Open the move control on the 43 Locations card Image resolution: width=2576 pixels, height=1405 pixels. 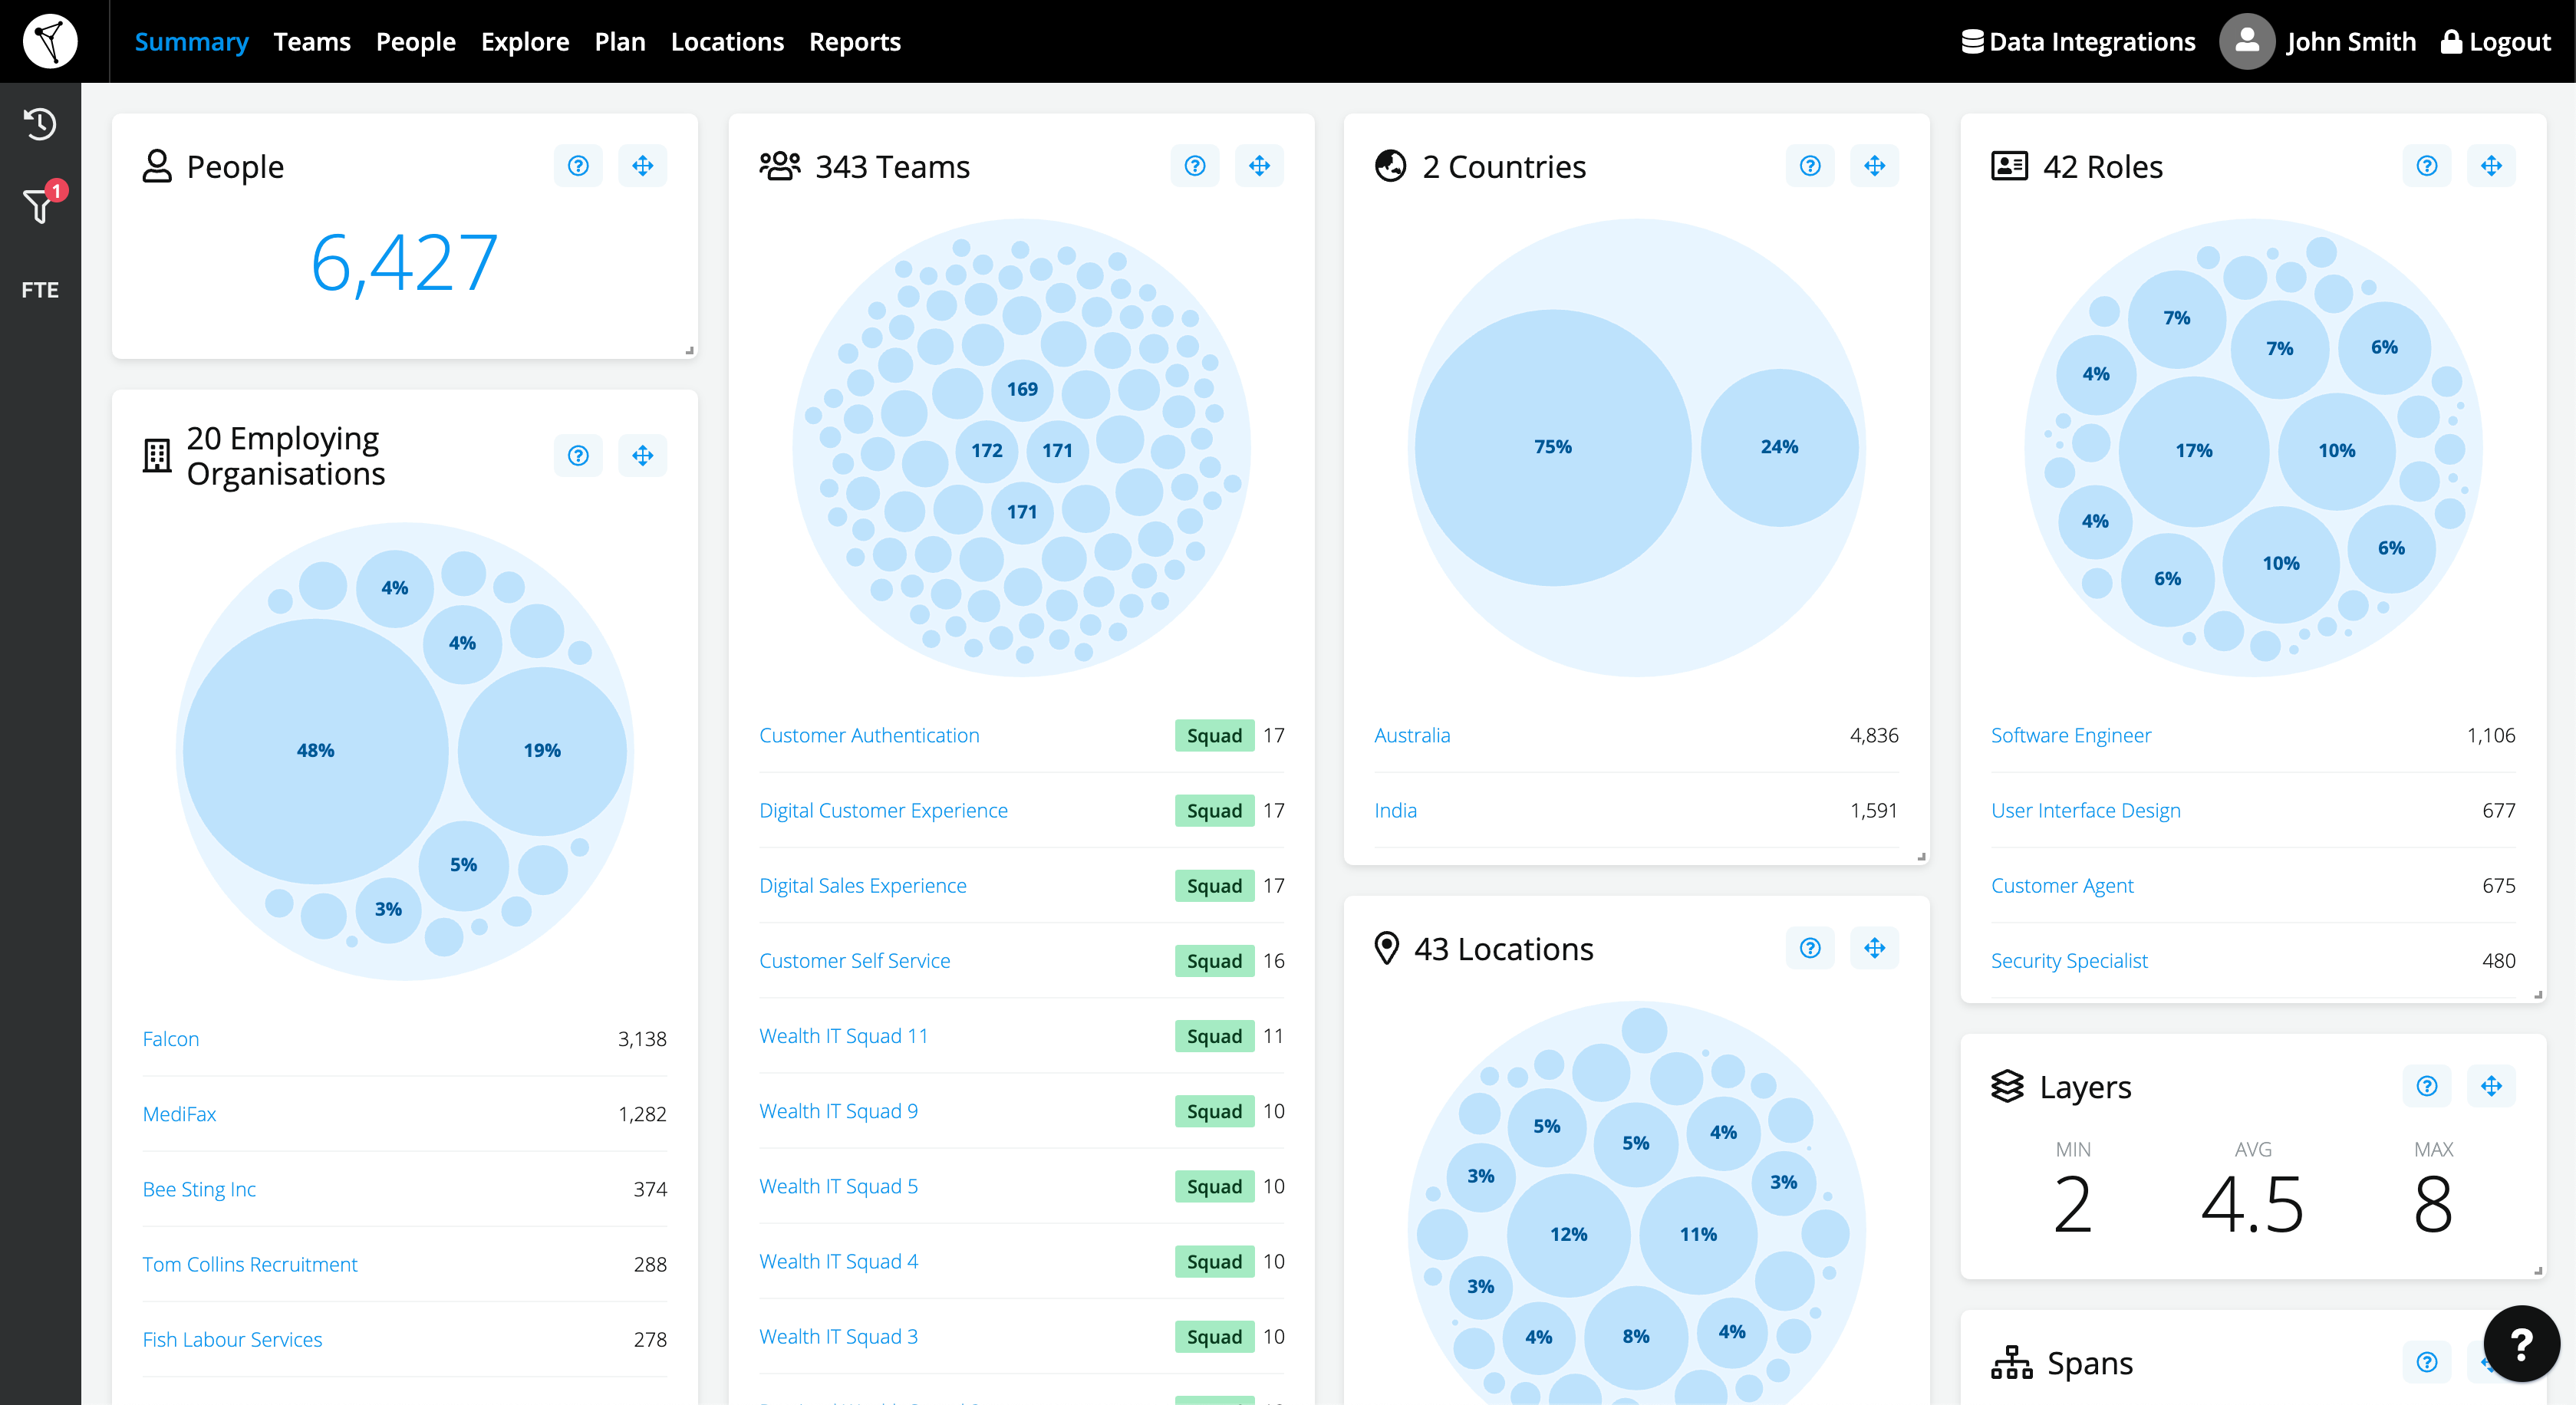(1875, 948)
